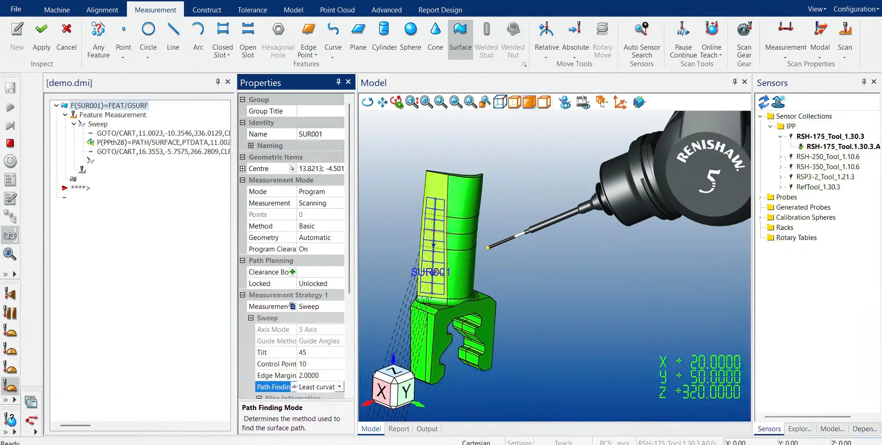Click the Clearance Box green plus button
The height and width of the screenshot is (445, 882).
[x=292, y=272]
